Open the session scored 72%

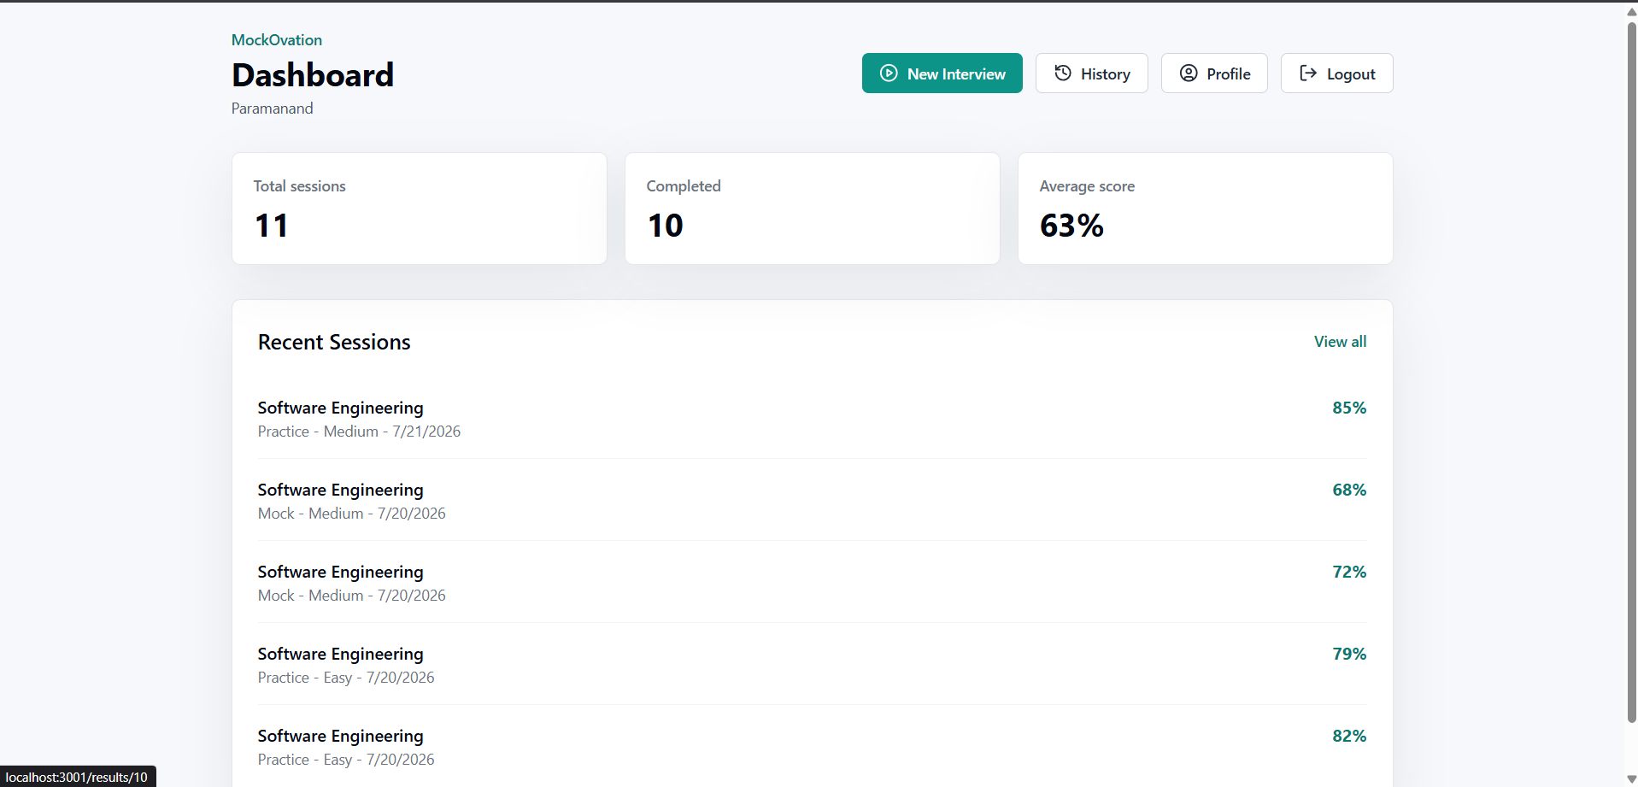812,583
